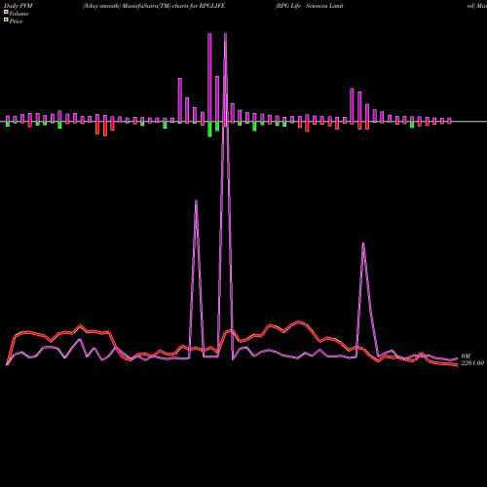This screenshot has width=487, height=487.
Task: Click the right-side magenta volume line spike
Action: (363, 243)
